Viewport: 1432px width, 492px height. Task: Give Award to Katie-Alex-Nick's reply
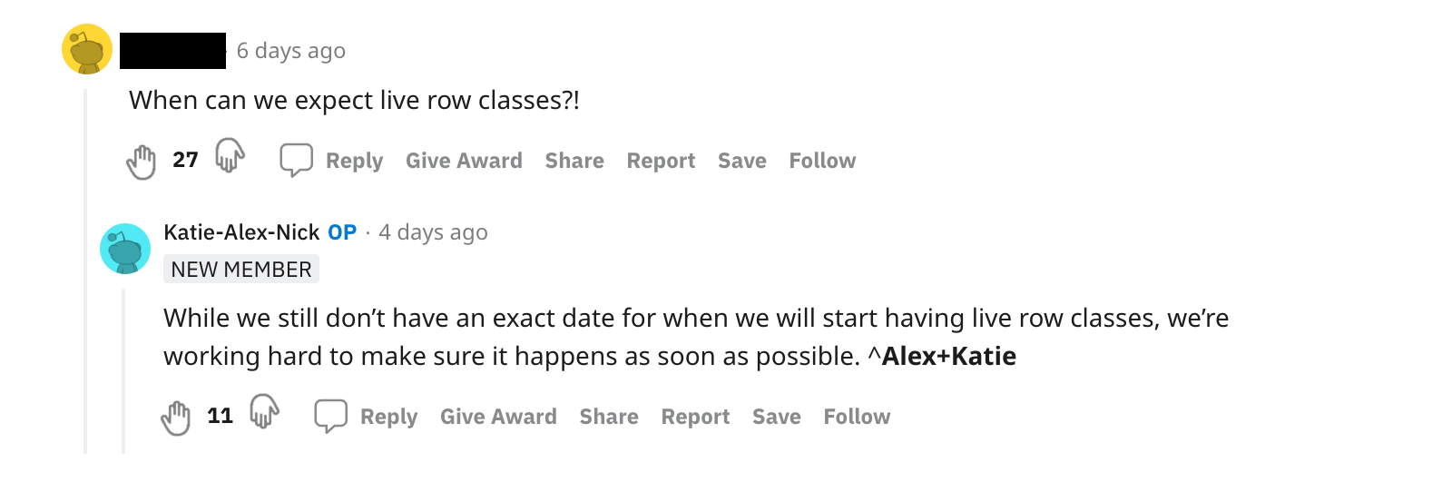[x=498, y=417]
